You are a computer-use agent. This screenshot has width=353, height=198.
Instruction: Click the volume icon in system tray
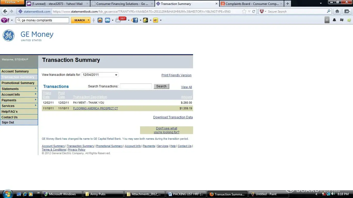[333, 194]
